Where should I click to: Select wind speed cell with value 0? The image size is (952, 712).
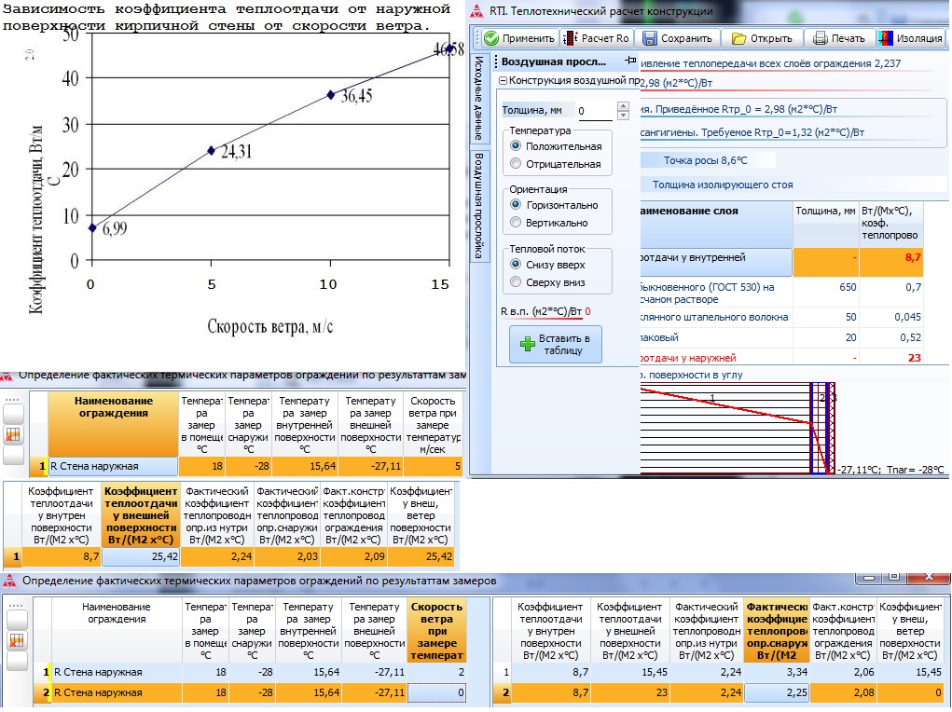tap(436, 692)
